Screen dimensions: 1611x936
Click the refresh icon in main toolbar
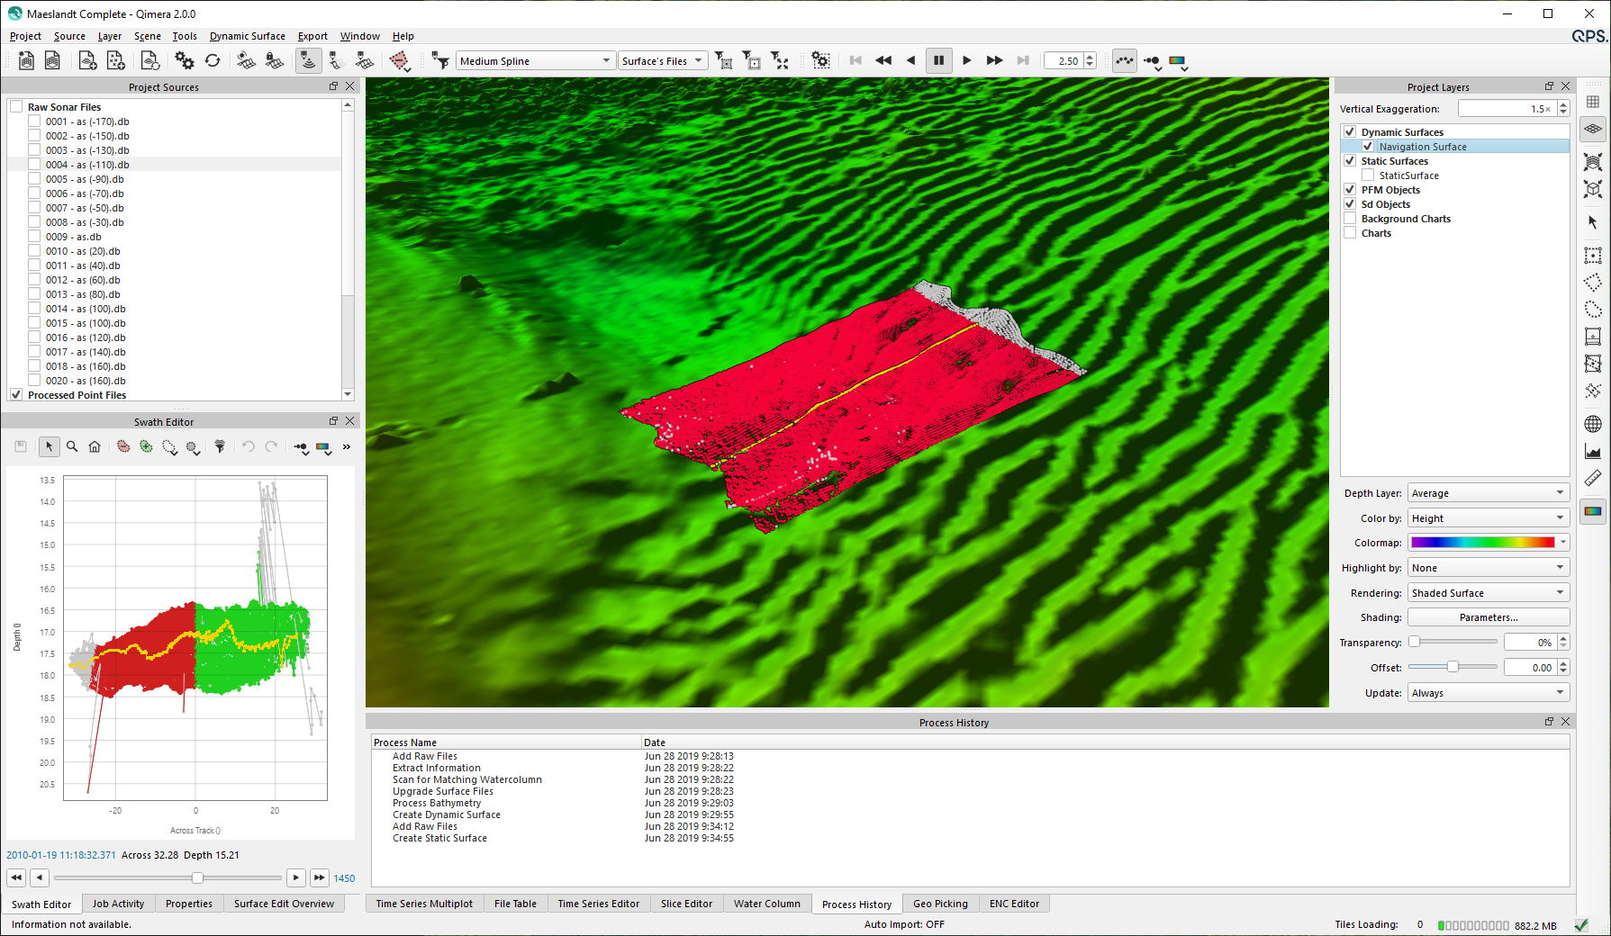pos(213,60)
